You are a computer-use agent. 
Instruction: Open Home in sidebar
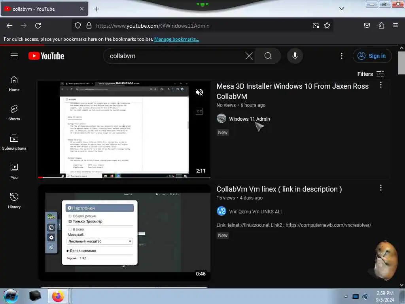pos(14,84)
